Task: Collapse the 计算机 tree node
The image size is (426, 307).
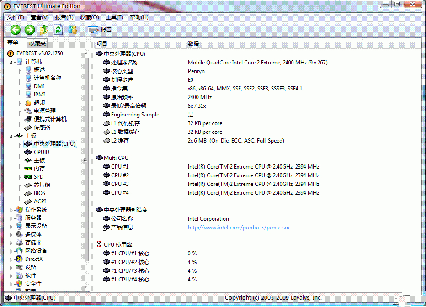Action: tap(11, 62)
